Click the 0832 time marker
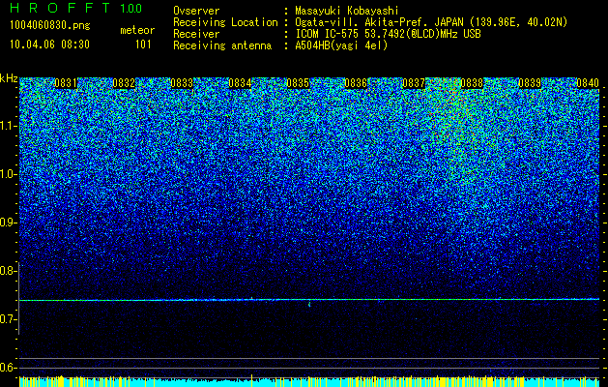 [124, 83]
